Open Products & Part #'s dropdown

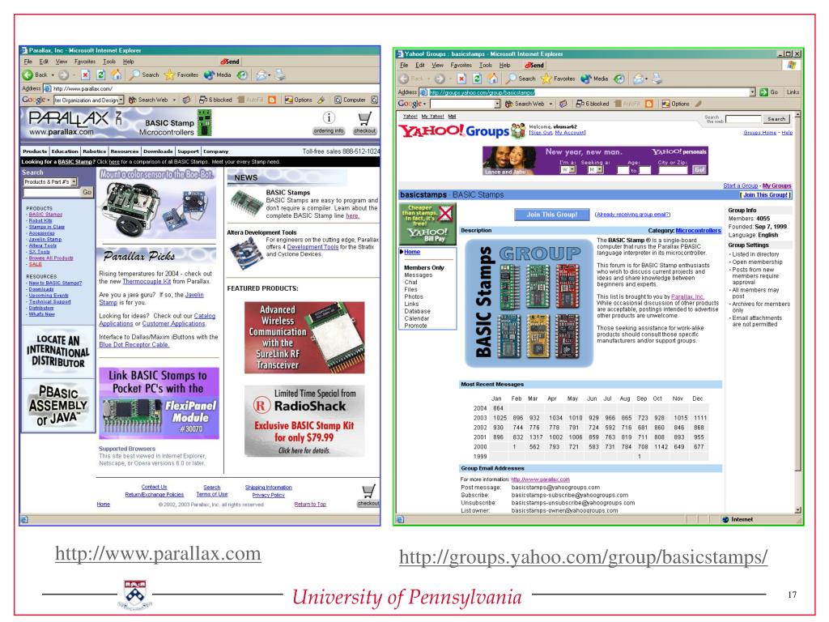tap(74, 182)
